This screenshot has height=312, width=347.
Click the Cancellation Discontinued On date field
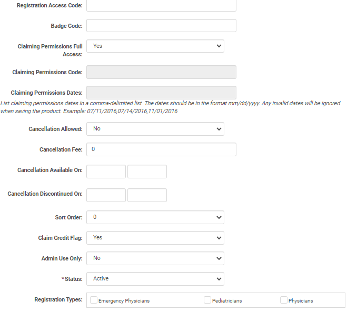click(106, 195)
